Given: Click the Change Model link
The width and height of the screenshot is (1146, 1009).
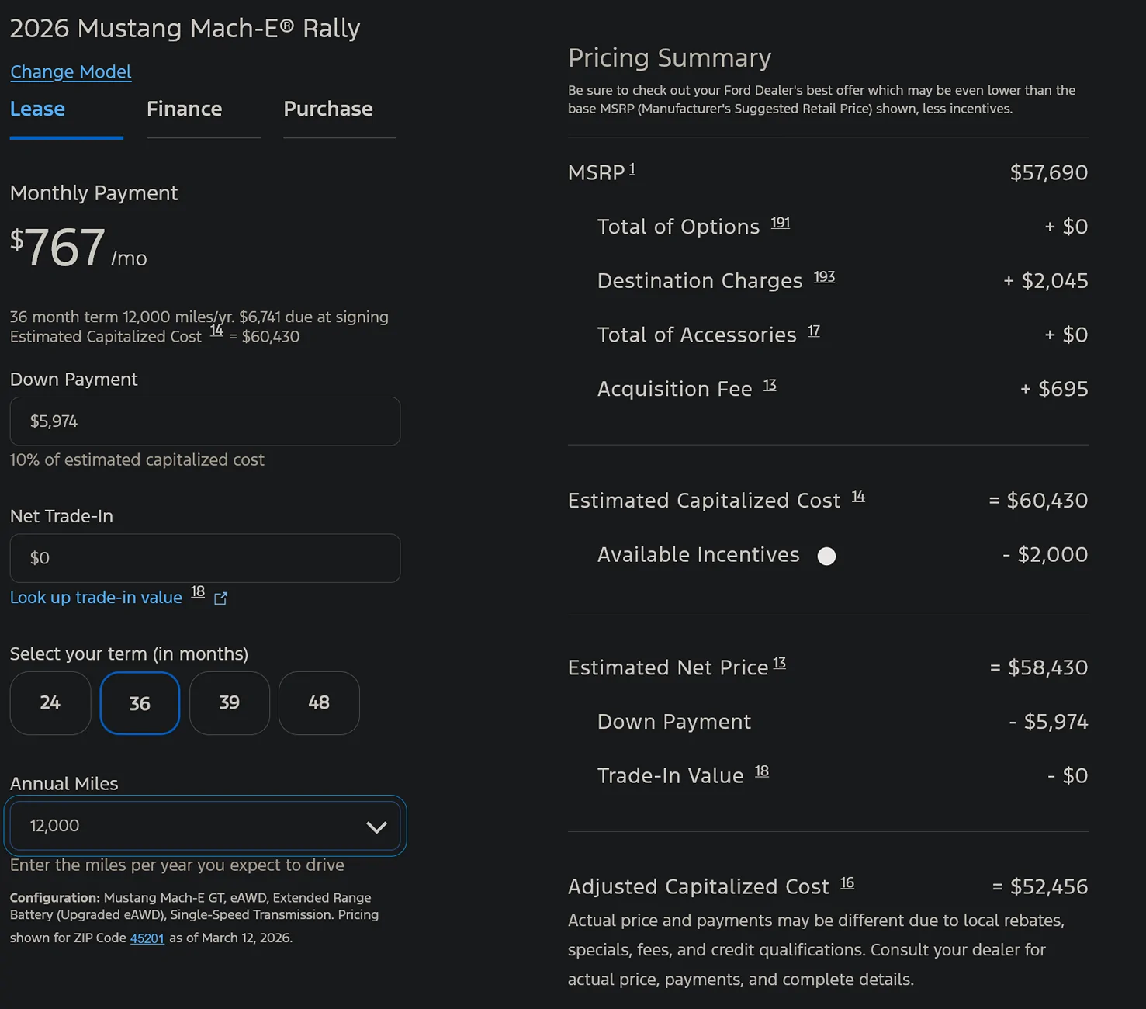Looking at the screenshot, I should click(x=71, y=72).
